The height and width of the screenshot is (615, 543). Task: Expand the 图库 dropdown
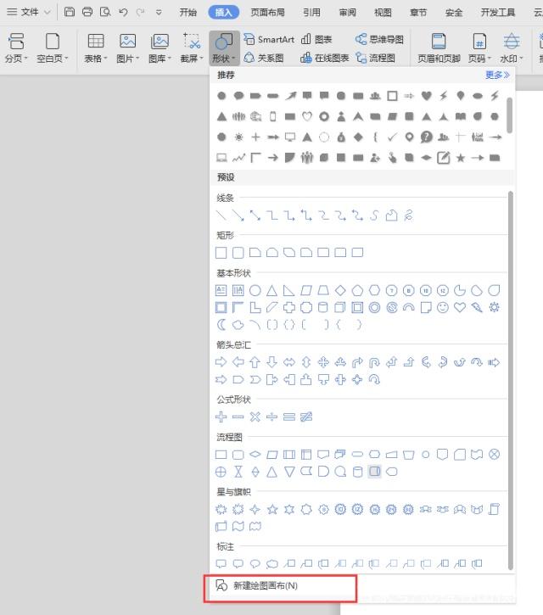pos(160,48)
